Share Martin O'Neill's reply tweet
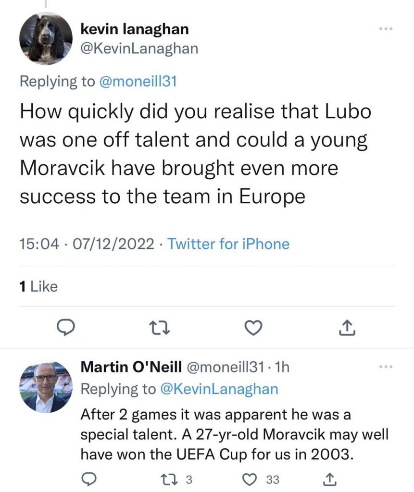 click(x=329, y=479)
